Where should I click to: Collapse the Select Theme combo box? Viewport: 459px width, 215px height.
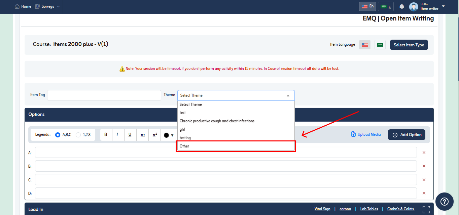pos(236,95)
